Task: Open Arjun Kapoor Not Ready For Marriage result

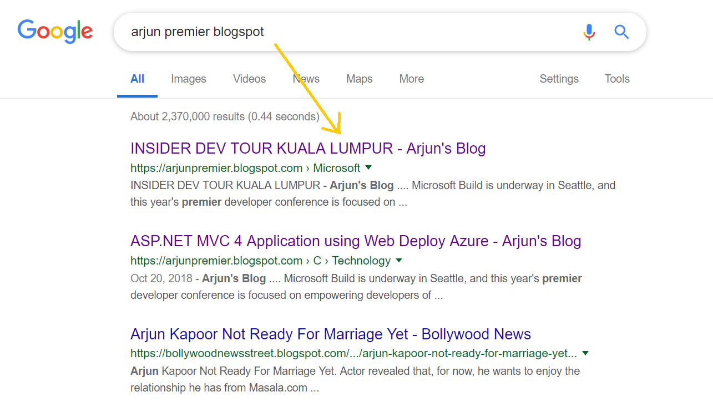Action: point(330,334)
